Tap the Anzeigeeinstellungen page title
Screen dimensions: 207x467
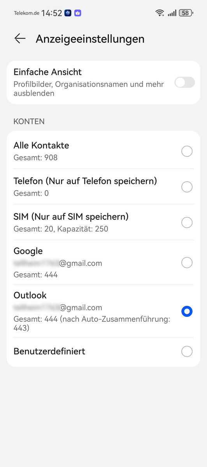[90, 39]
